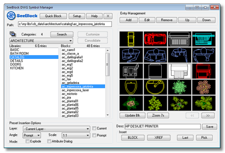Select the refrigerator block thumbnail
This screenshot has height=153, width=225.
155,71
